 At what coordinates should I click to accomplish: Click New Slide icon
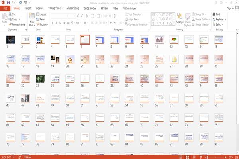click(32, 16)
